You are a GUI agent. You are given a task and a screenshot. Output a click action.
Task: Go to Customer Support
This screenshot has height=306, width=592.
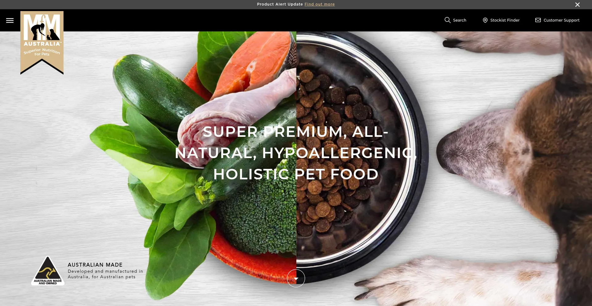[561, 20]
